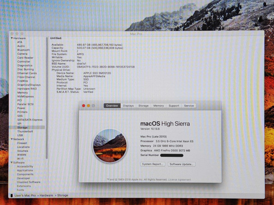Minimize the About This Mac window

[88, 106]
